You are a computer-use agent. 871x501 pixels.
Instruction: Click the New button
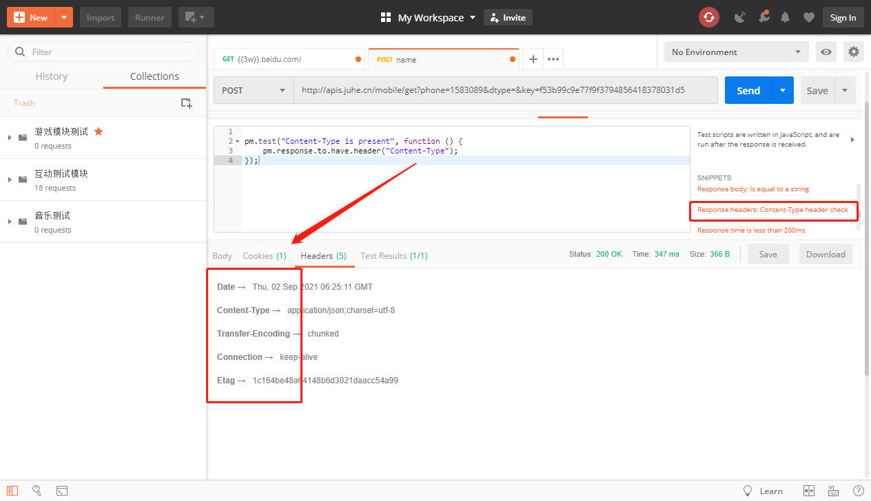[x=31, y=17]
